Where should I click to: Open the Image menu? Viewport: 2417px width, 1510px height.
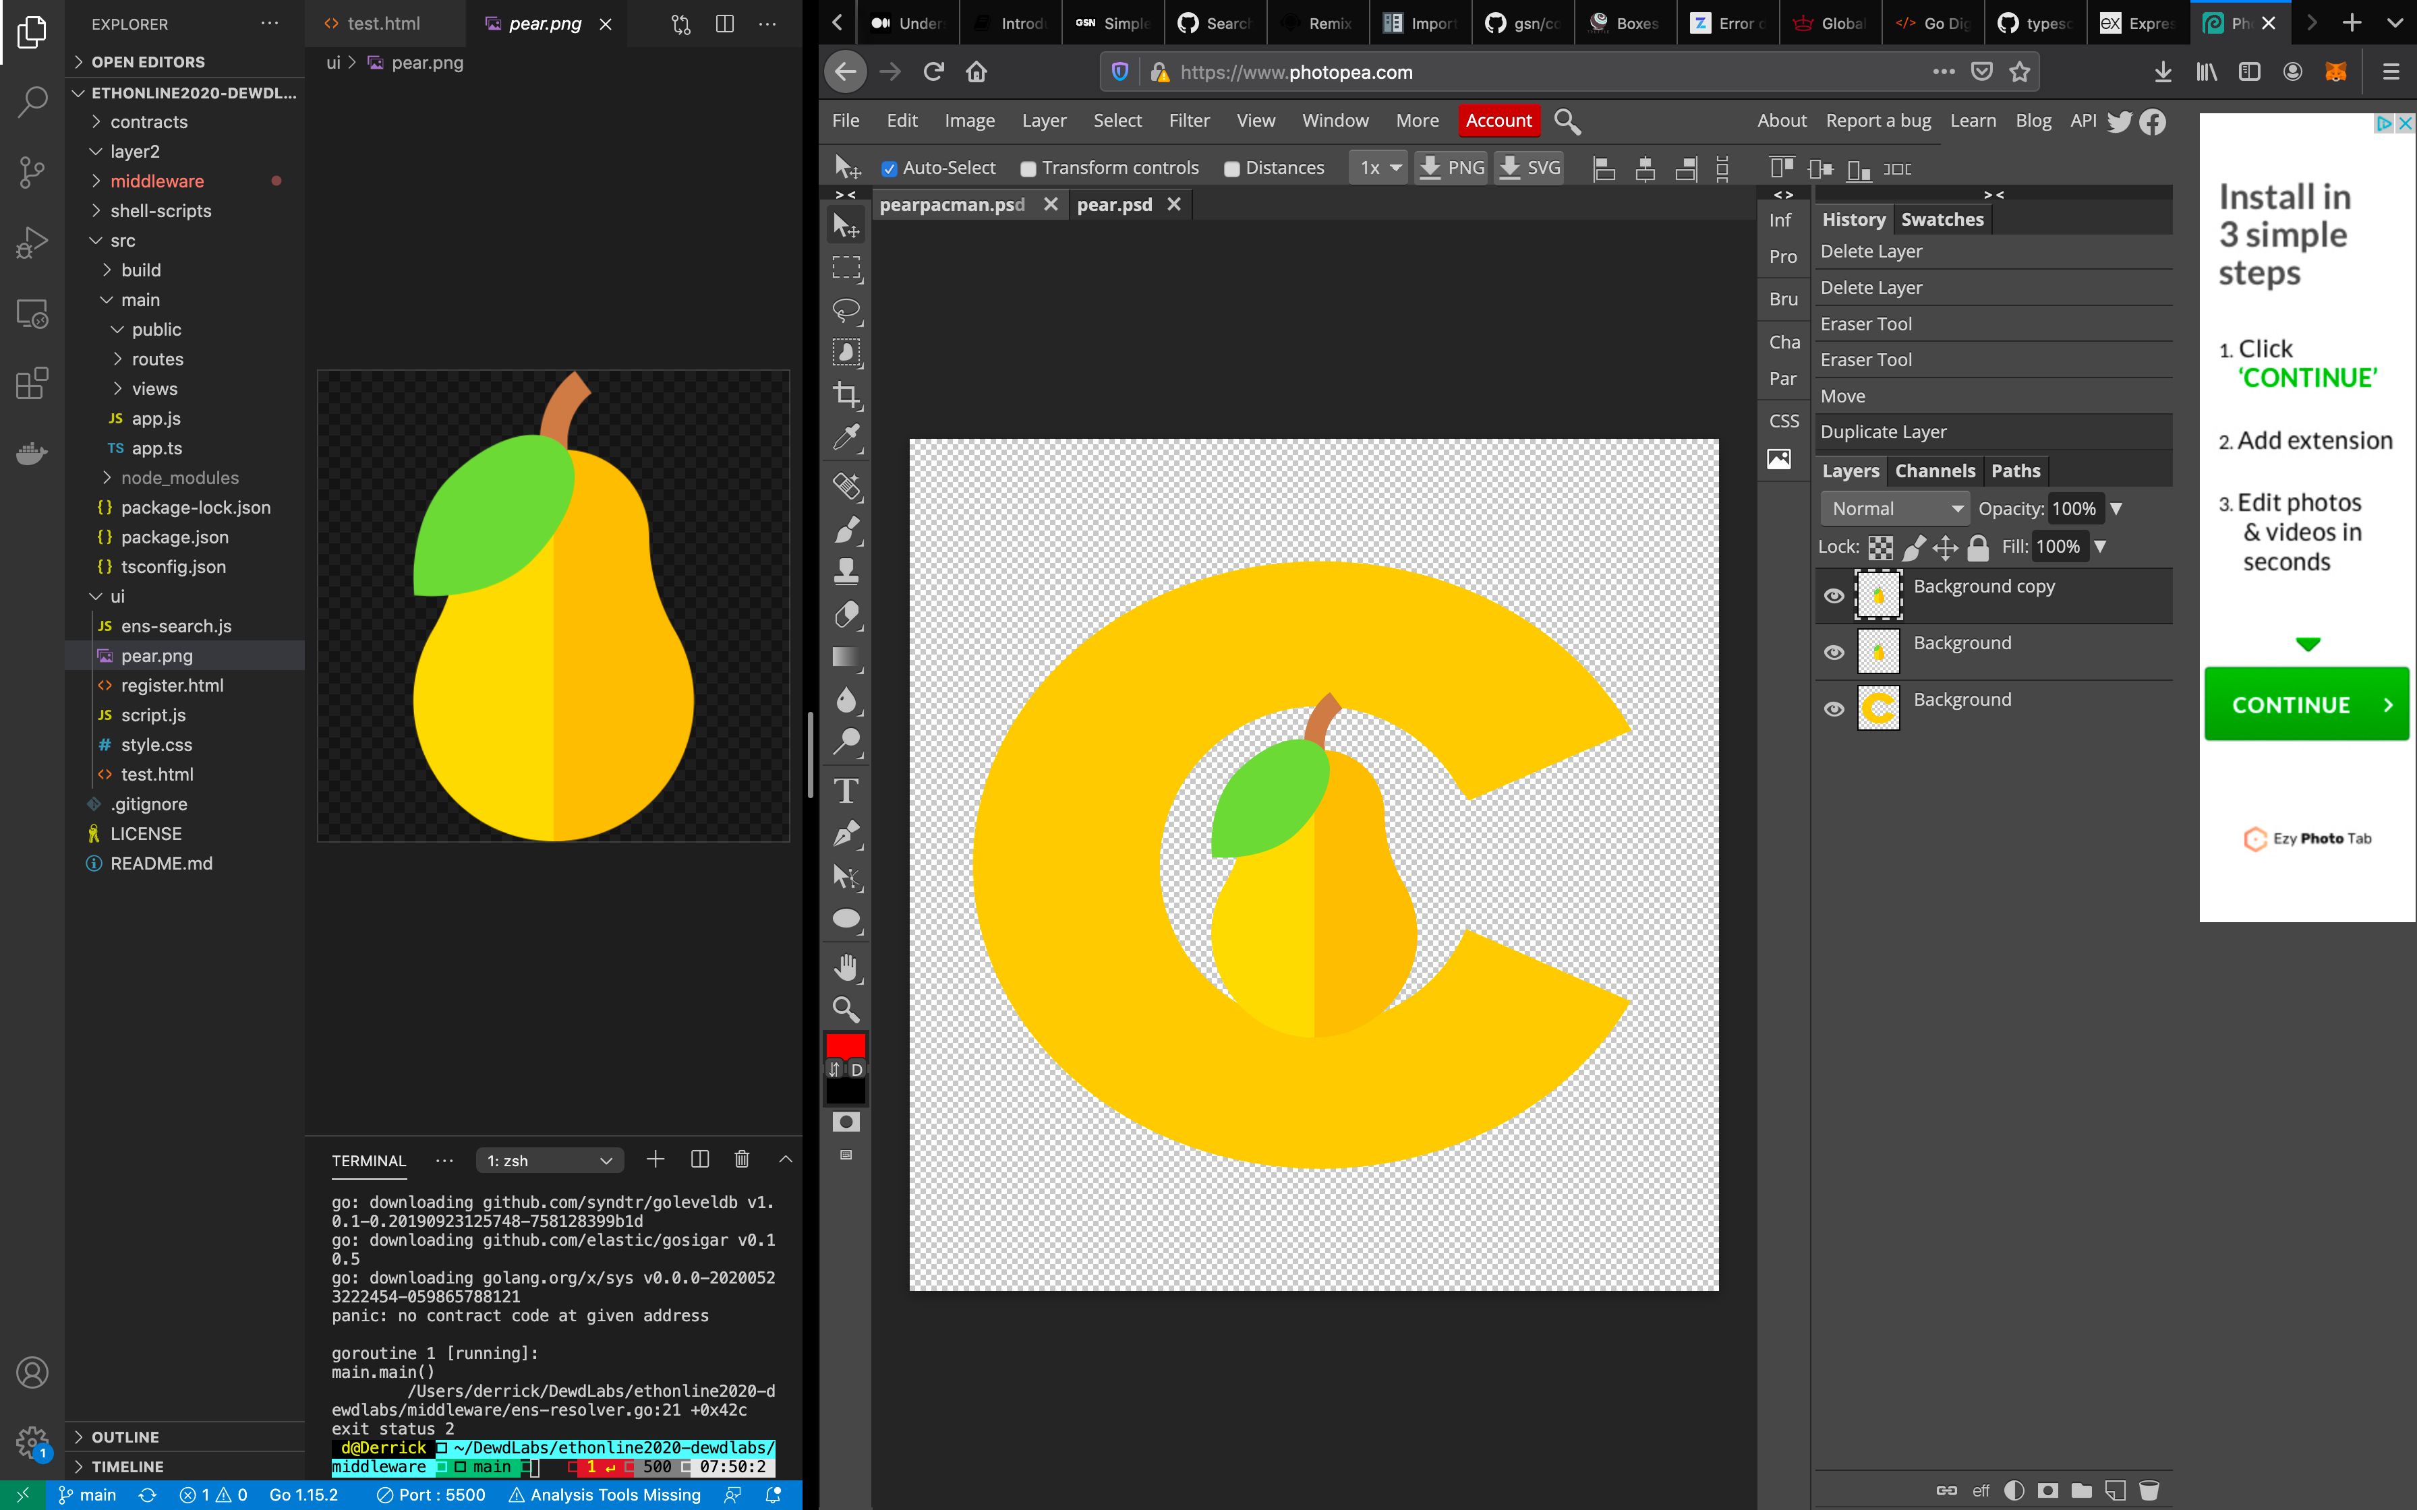(x=969, y=120)
